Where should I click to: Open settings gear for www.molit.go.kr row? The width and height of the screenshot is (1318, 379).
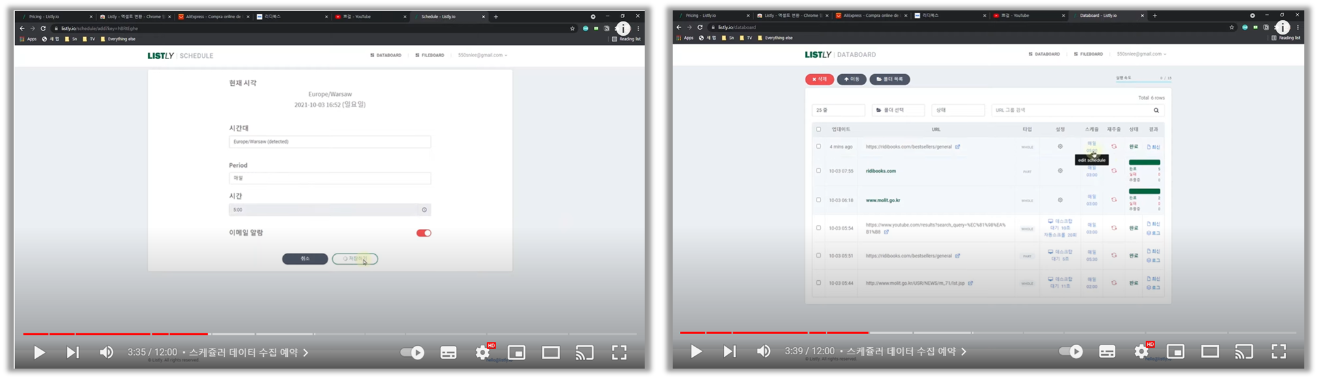(1060, 200)
